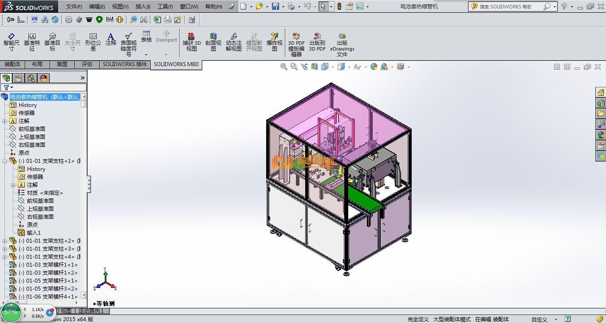This screenshot has width=606, height=323.
Task: Open the 表格 tables dropdown arrow
Action: pos(146,55)
